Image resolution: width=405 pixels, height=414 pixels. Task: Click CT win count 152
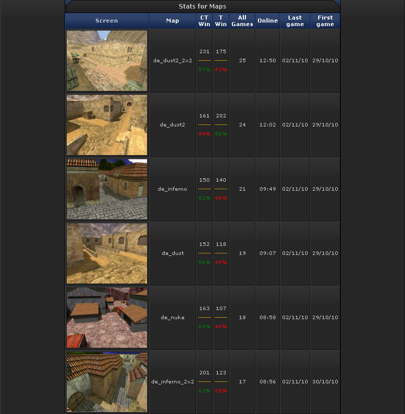204,244
